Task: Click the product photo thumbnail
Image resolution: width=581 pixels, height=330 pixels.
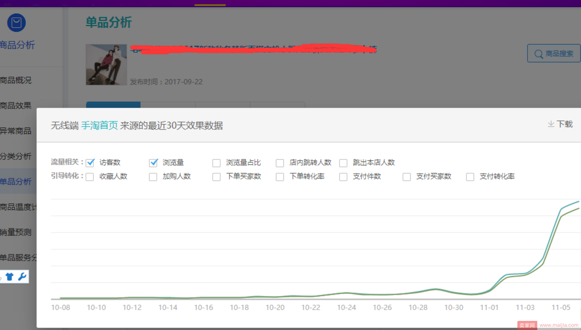Action: [106, 64]
